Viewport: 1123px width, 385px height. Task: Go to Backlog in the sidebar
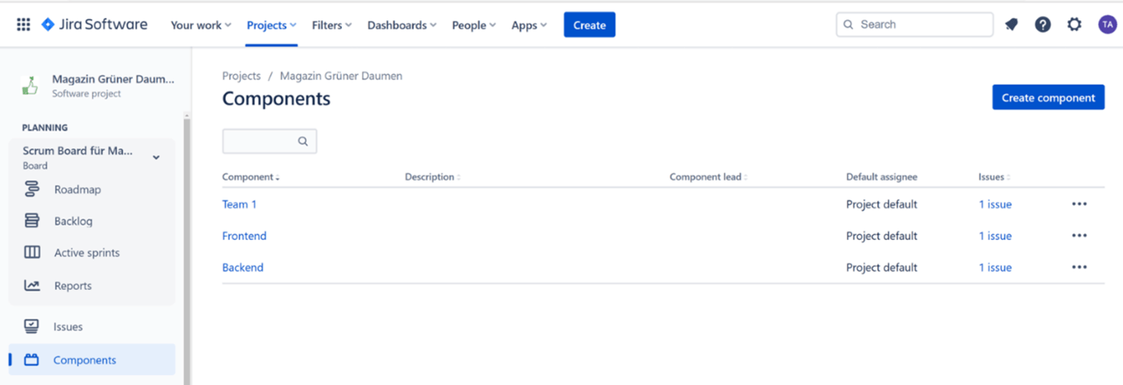coord(73,221)
